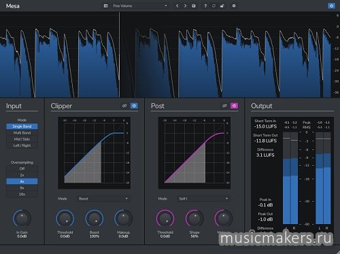Image resolution: width=340 pixels, height=254 pixels.
Task: Click the In Gain 0.0dB value
Action: coord(22,236)
